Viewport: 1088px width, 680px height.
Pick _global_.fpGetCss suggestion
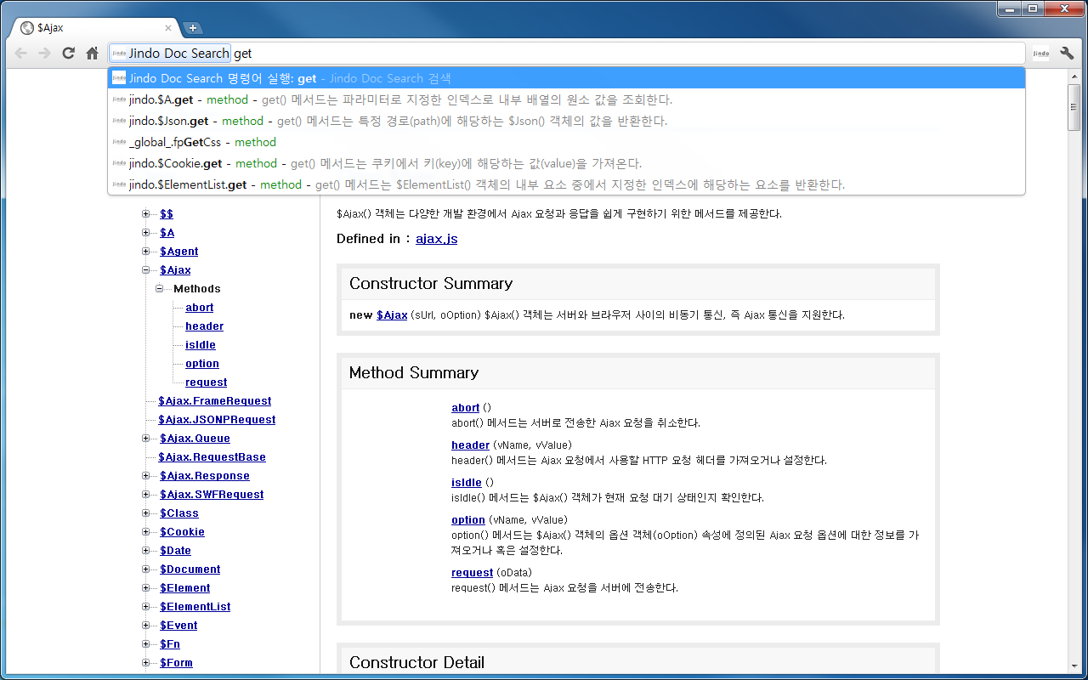(x=566, y=142)
